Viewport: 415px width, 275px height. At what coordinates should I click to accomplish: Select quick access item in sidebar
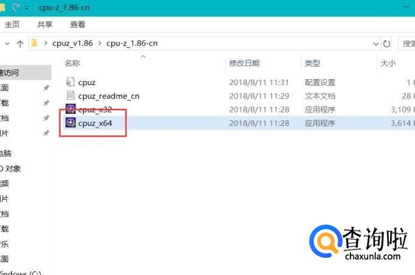[25, 72]
